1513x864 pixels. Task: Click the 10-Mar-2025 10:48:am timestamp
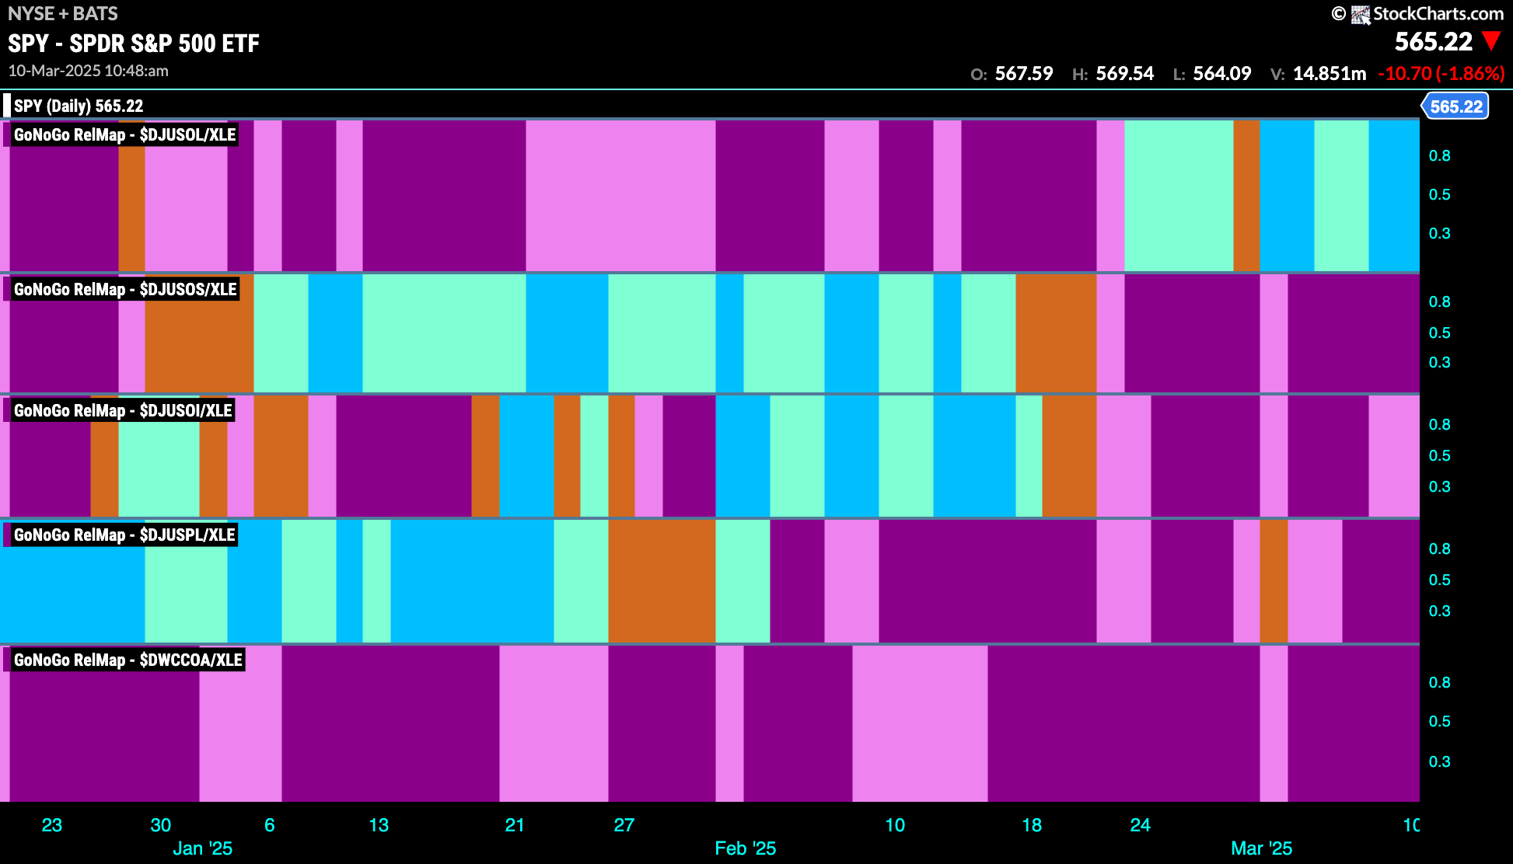(x=88, y=71)
